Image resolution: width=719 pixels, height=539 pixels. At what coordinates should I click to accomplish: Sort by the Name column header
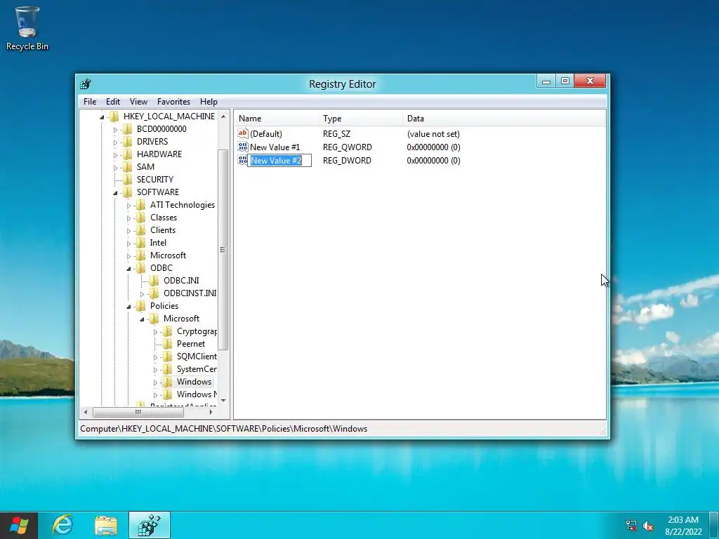[277, 118]
